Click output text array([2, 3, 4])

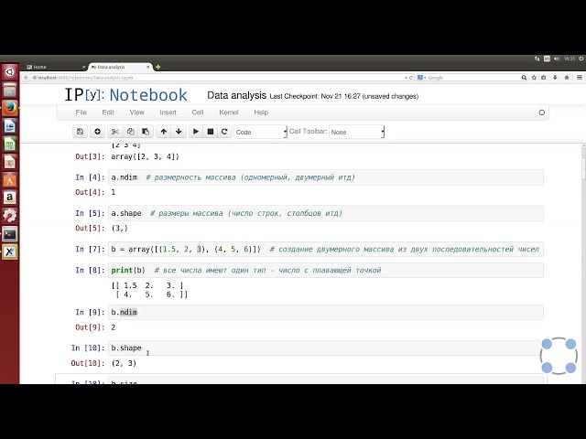click(145, 156)
